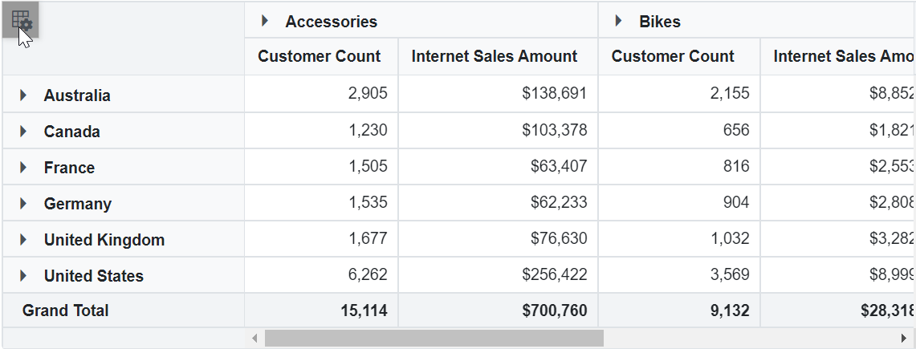This screenshot has height=349, width=916.
Task: Select United States customer count 6,262
Action: (x=368, y=274)
